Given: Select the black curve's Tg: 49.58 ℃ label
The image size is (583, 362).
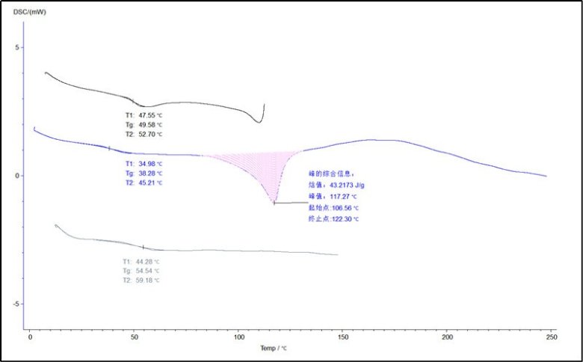Looking at the screenshot, I should pyautogui.click(x=144, y=125).
